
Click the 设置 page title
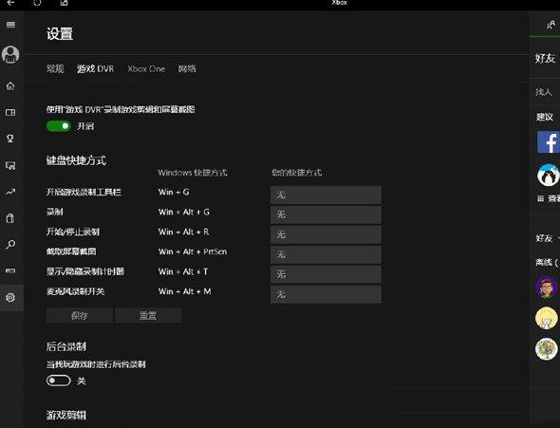pos(60,34)
